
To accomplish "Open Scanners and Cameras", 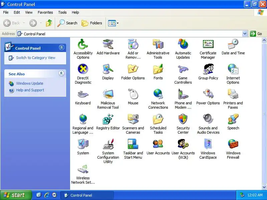I will point(133,119).
